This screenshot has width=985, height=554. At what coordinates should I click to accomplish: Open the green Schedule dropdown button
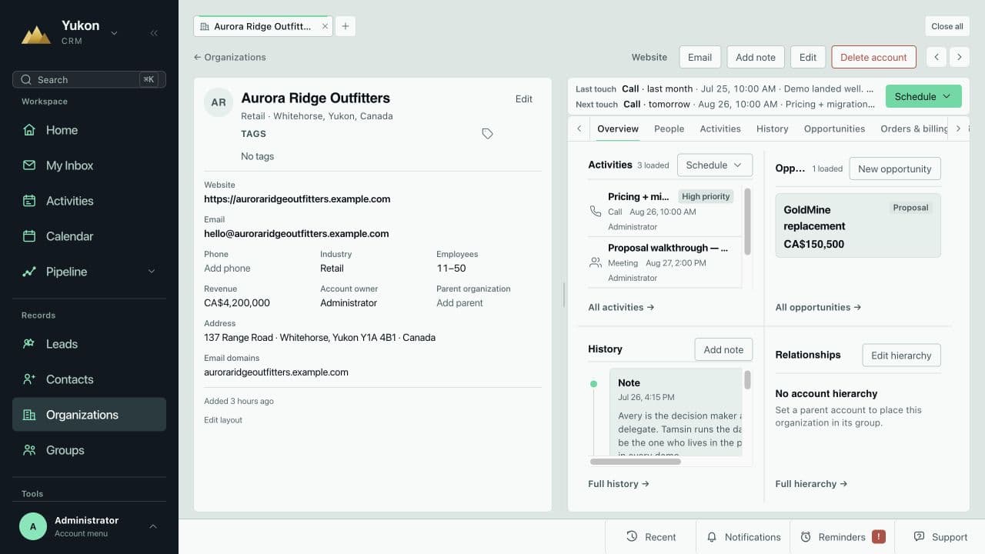click(x=923, y=96)
